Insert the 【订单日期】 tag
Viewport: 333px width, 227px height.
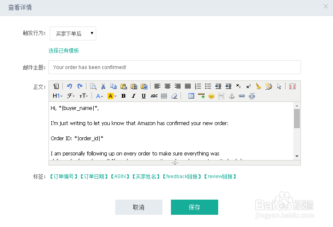94,176
